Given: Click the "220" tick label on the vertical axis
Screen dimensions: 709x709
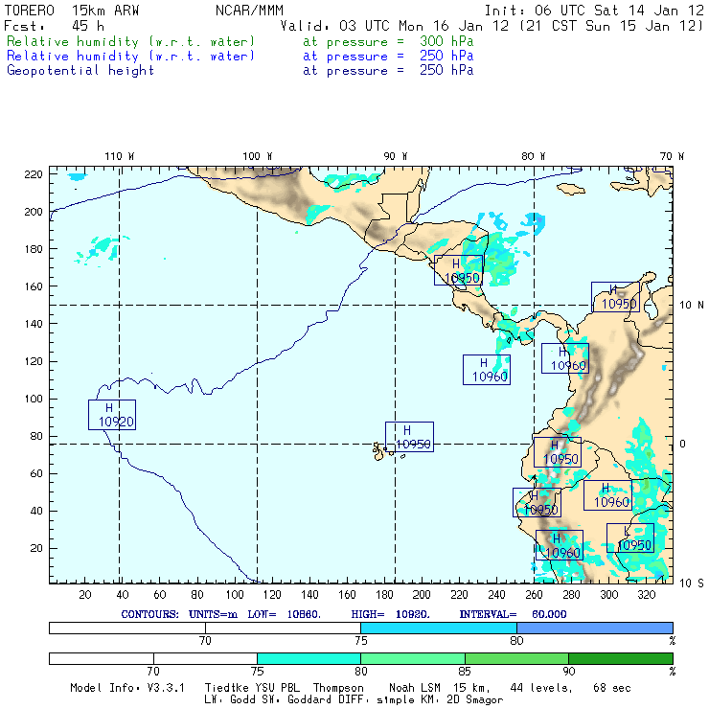Looking at the screenshot, I should click(x=34, y=174).
